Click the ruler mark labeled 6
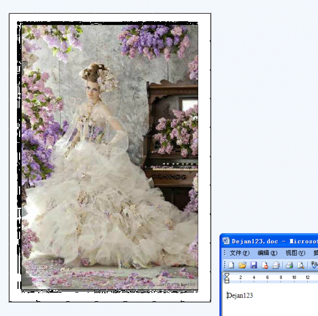318x316 pixels. (267, 277)
